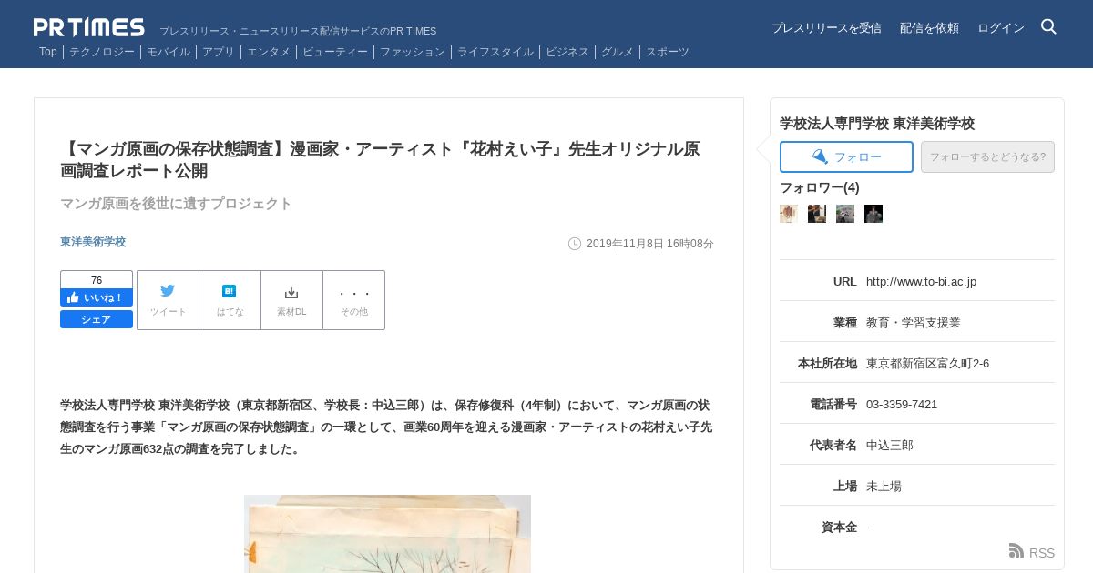Open URL http://www.to-bi.ac.jp
The image size is (1093, 573).
(921, 282)
